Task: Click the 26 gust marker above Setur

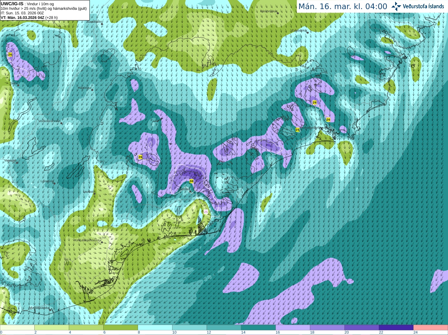Action: 10,55
